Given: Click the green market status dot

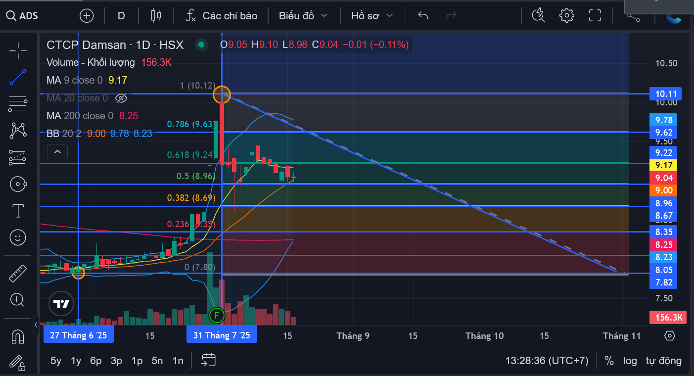Looking at the screenshot, I should tap(201, 45).
